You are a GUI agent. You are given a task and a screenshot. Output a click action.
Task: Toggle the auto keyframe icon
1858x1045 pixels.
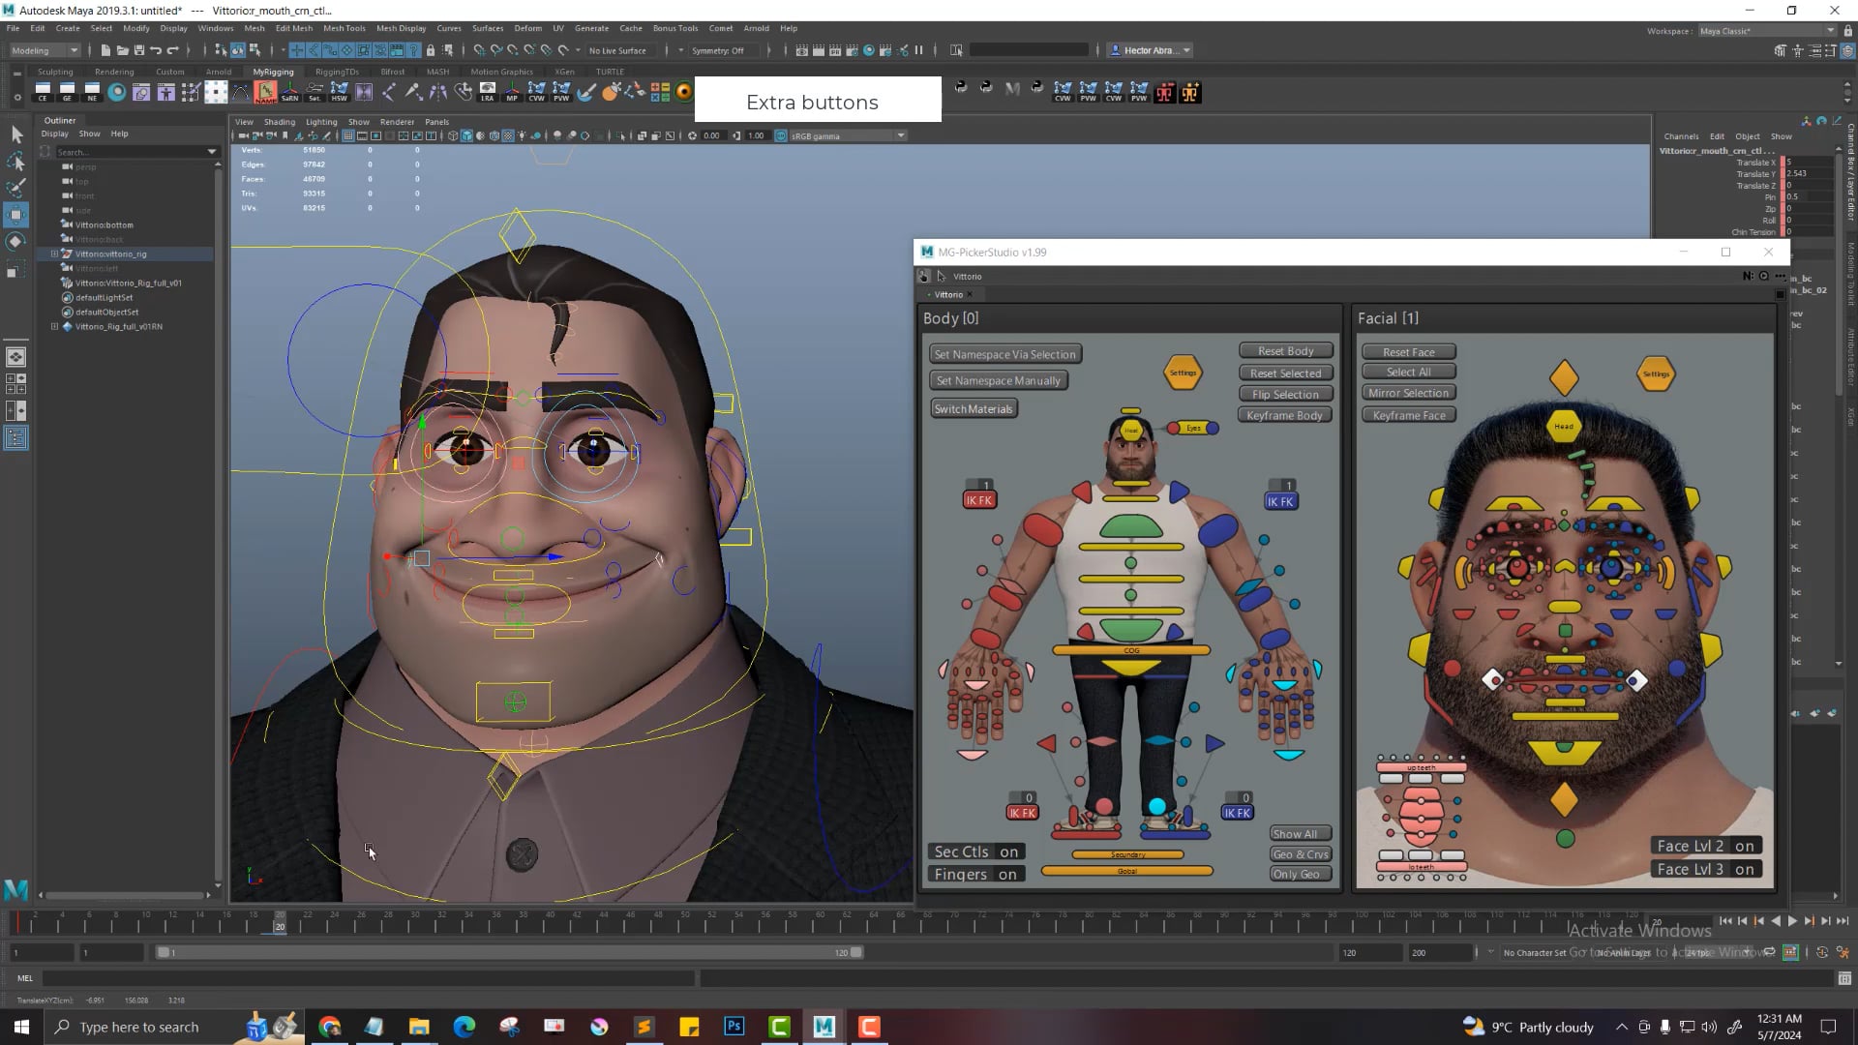(1790, 952)
